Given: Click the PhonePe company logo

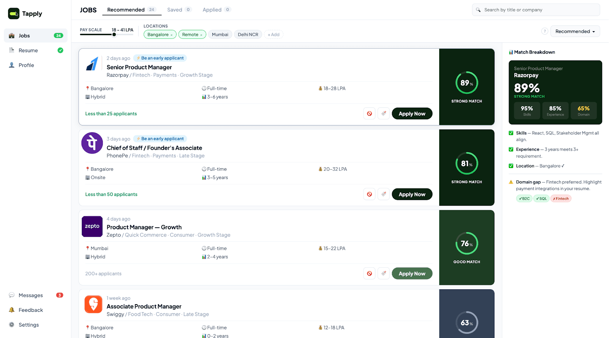Looking at the screenshot, I should pos(92,143).
